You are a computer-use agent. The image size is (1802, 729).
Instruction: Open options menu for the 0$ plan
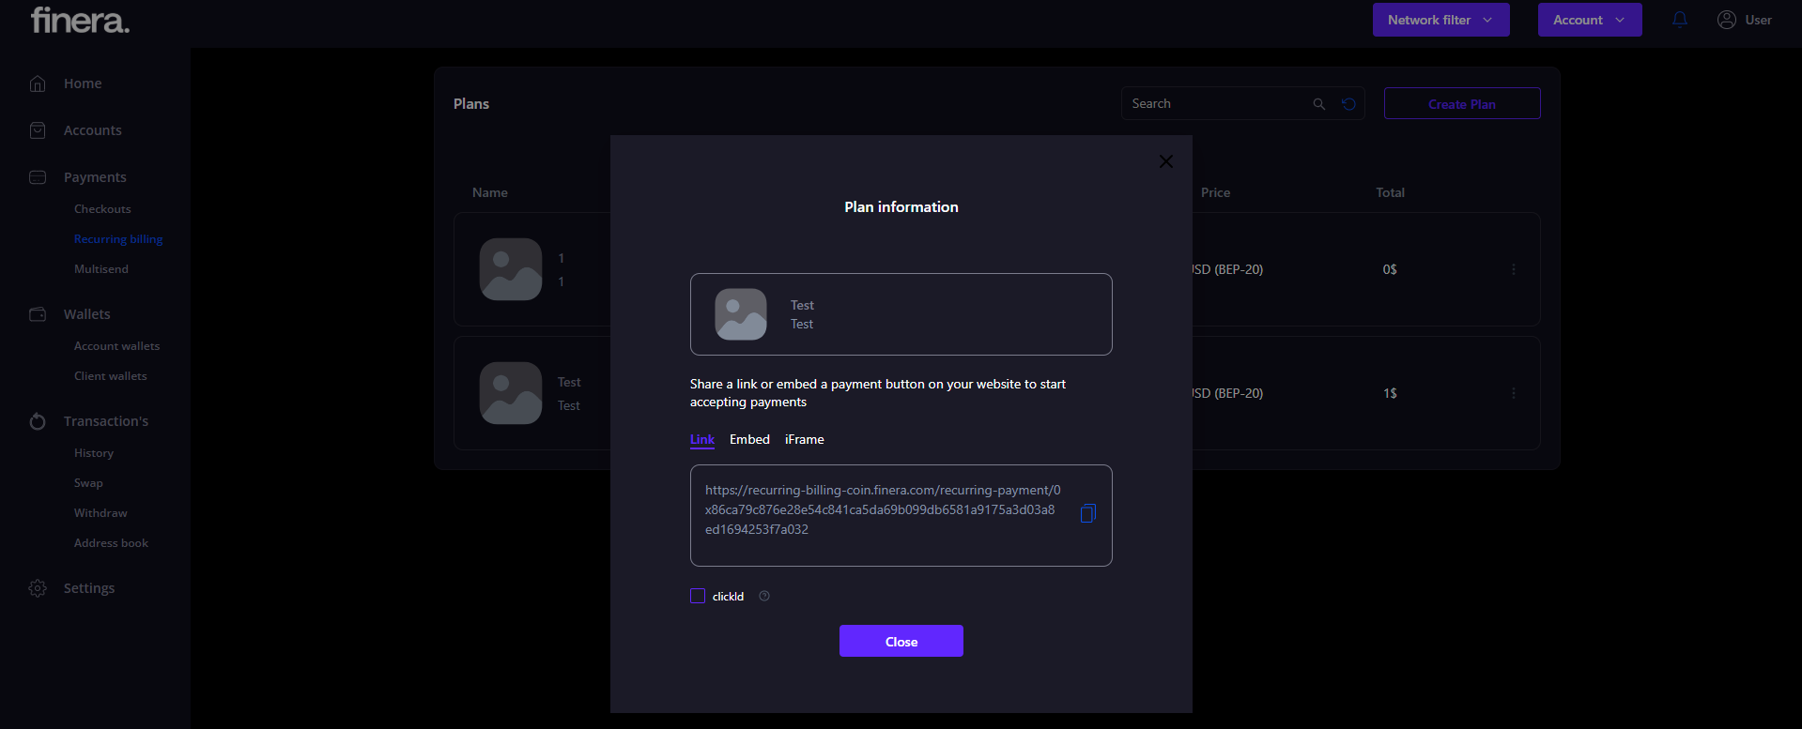click(1513, 269)
